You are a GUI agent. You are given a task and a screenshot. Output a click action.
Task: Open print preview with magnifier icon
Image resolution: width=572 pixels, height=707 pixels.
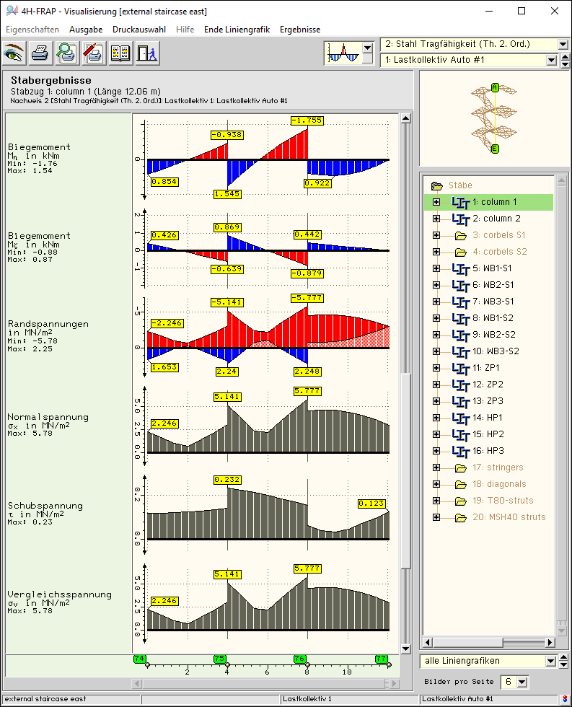[x=66, y=53]
